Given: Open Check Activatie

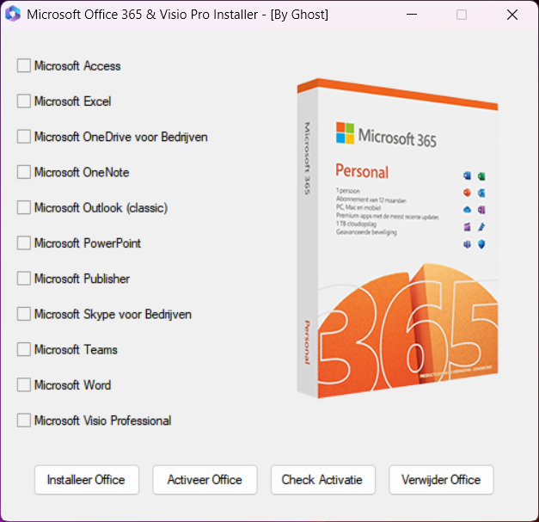Looking at the screenshot, I should coord(322,480).
